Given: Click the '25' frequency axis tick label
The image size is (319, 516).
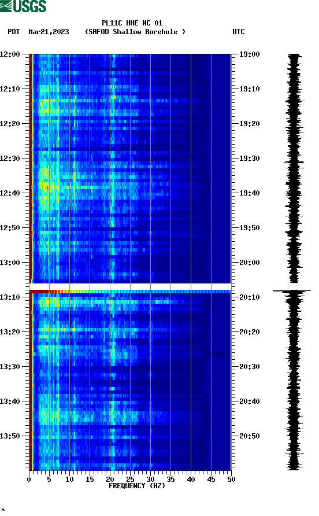Looking at the screenshot, I should 130,480.
